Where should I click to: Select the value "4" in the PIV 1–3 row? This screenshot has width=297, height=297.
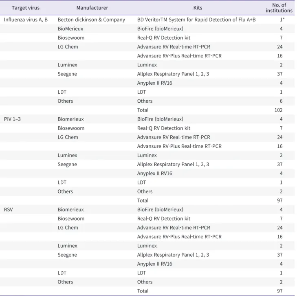pyautogui.click(x=281, y=119)
